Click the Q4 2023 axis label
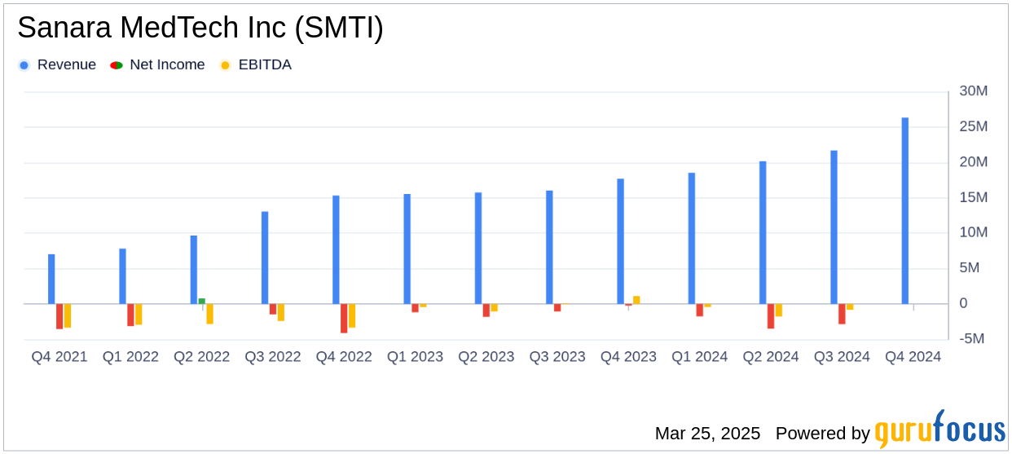The image size is (1012, 454). click(x=628, y=357)
